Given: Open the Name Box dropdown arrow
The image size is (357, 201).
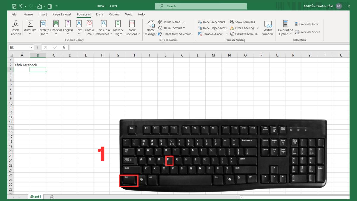Looking at the screenshot, I should coord(32,48).
